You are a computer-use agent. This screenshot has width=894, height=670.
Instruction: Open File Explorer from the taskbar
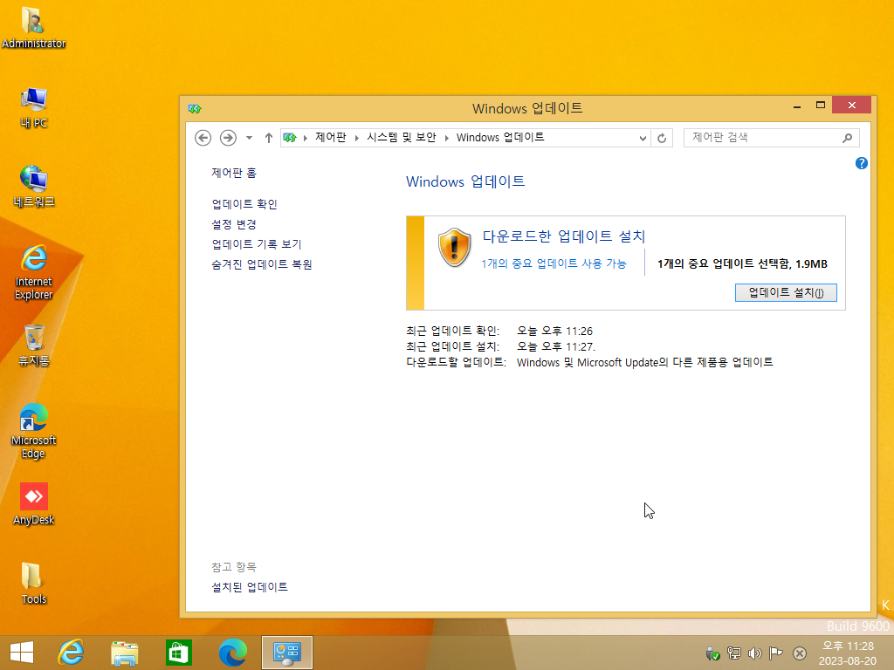(x=124, y=653)
